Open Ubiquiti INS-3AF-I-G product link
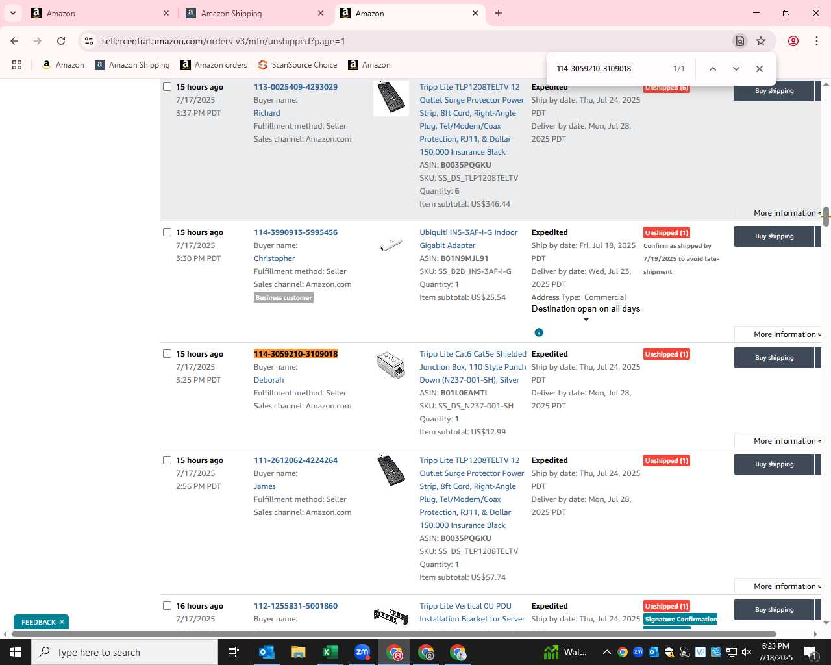 (x=468, y=239)
